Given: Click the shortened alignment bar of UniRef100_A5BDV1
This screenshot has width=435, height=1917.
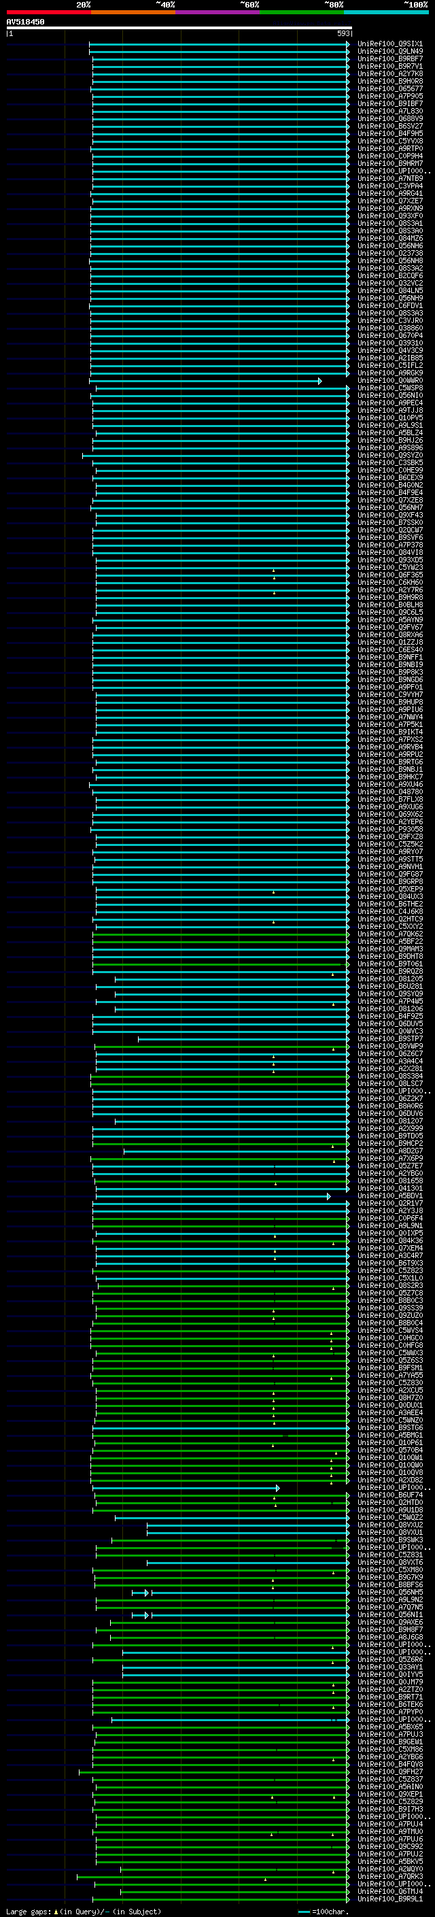Looking at the screenshot, I should point(213,1197).
